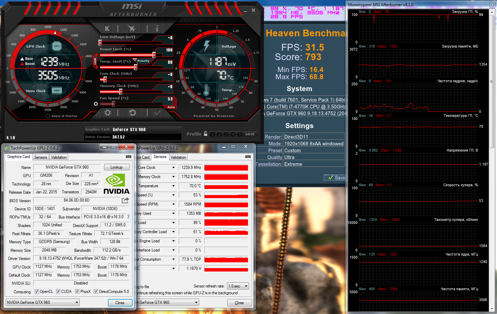The image size is (497, 314).
Task: Open Validation tab in the front GPU-Z window
Action: pos(59,157)
